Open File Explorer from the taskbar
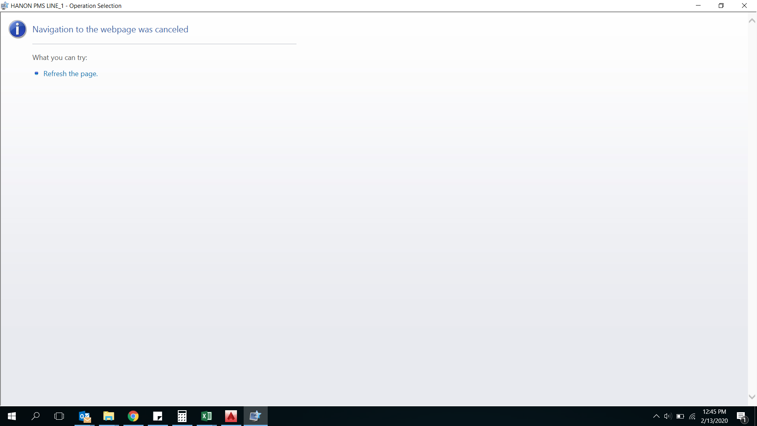The image size is (757, 426). pyautogui.click(x=109, y=416)
